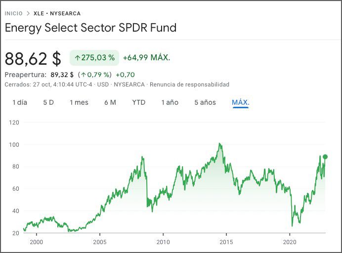Show the 1 mes chart range
The width and height of the screenshot is (342, 253).
pyautogui.click(x=79, y=102)
